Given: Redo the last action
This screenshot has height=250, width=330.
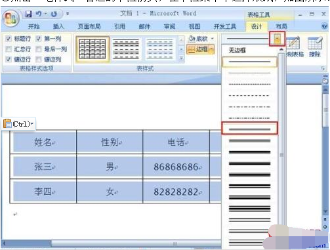Looking at the screenshot, I should tap(54, 14).
